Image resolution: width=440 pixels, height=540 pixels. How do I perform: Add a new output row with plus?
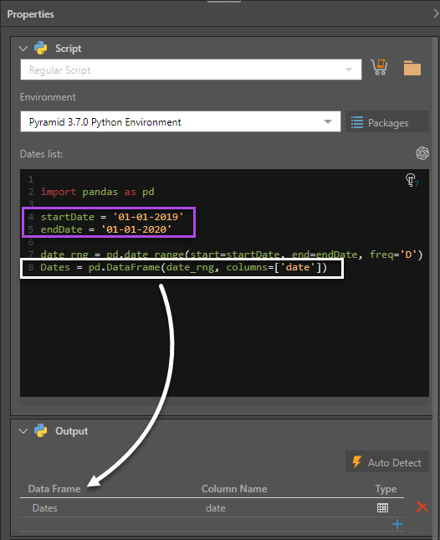(x=397, y=524)
